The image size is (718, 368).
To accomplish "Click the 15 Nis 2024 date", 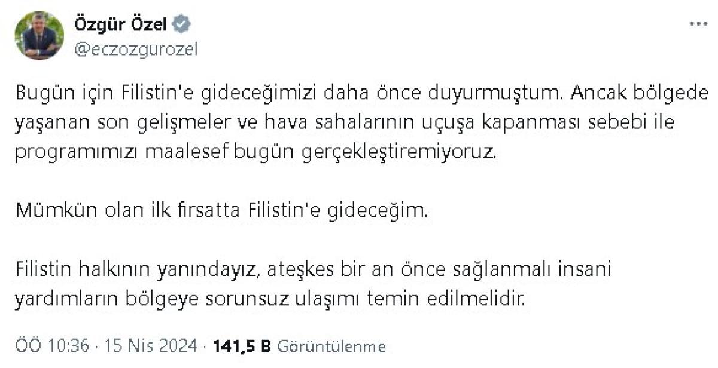I will (x=151, y=346).
